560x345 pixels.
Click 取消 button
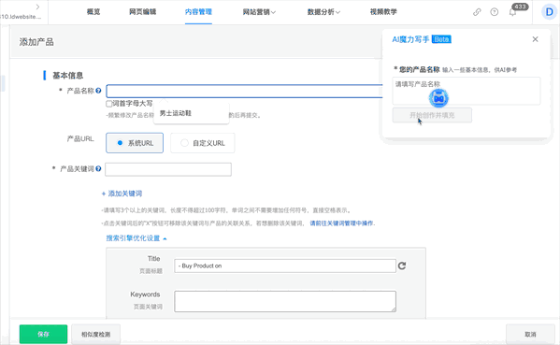(530, 335)
